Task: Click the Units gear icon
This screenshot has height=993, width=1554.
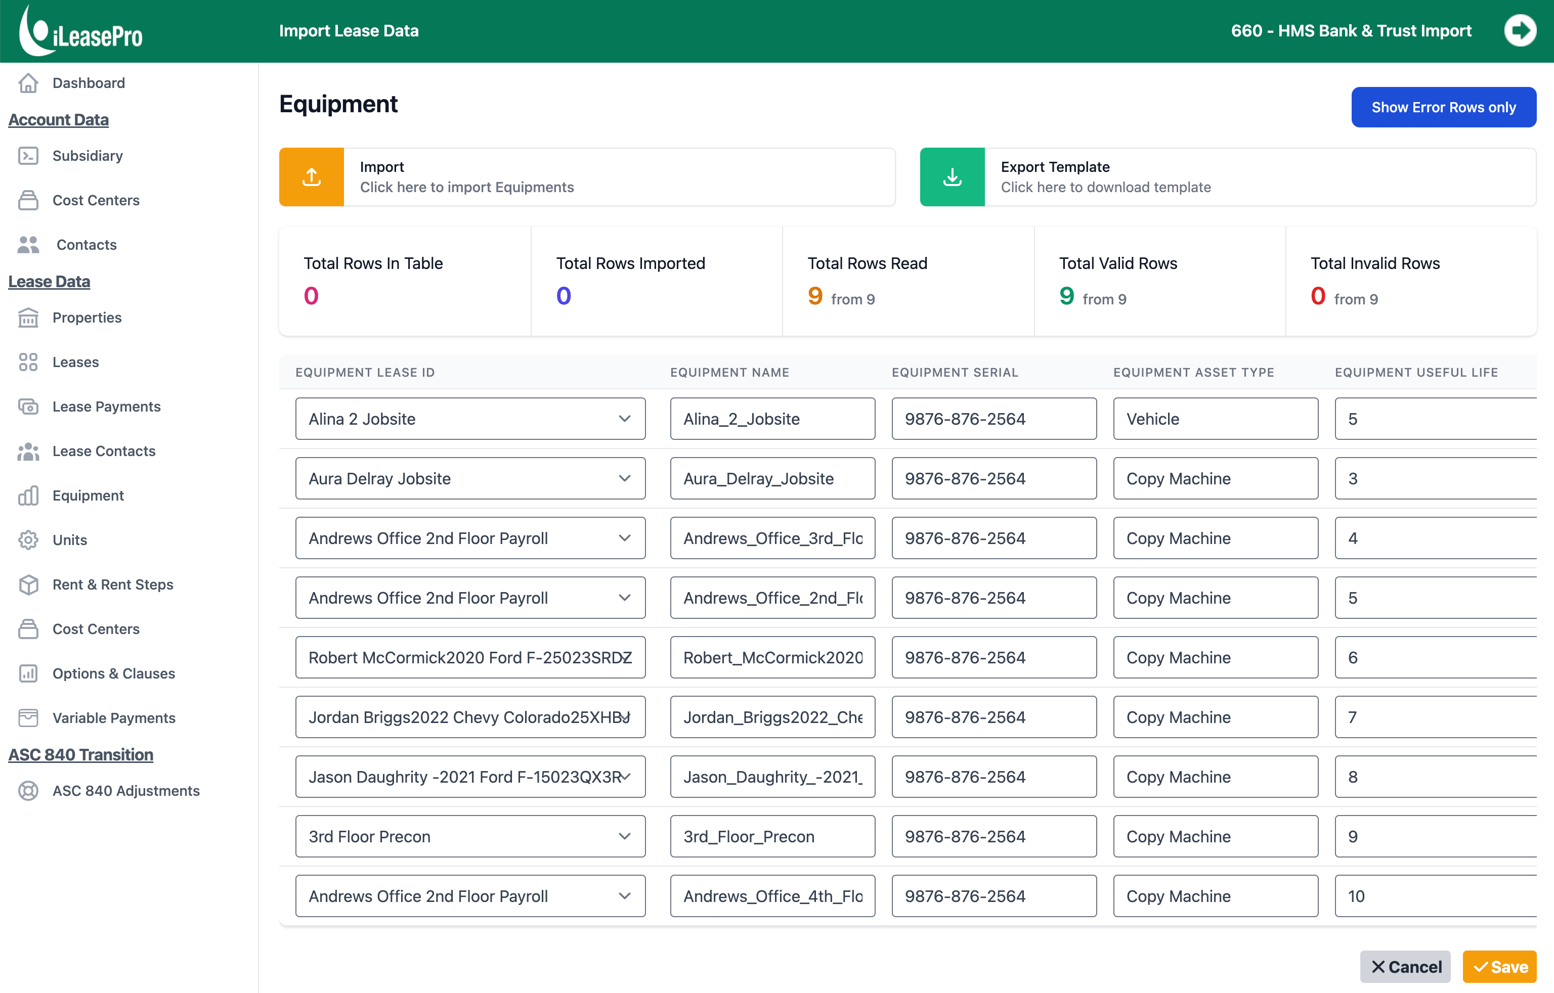Action: coord(28,540)
